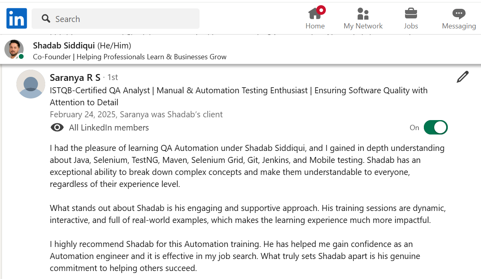Click the LinkedIn logo icon

pos(16,18)
